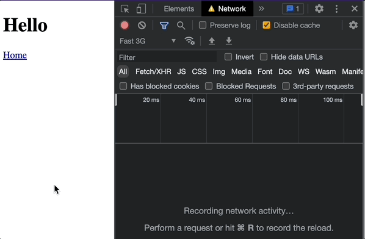Click the 20 ms timeline marker
This screenshot has height=239, width=365.
click(151, 100)
